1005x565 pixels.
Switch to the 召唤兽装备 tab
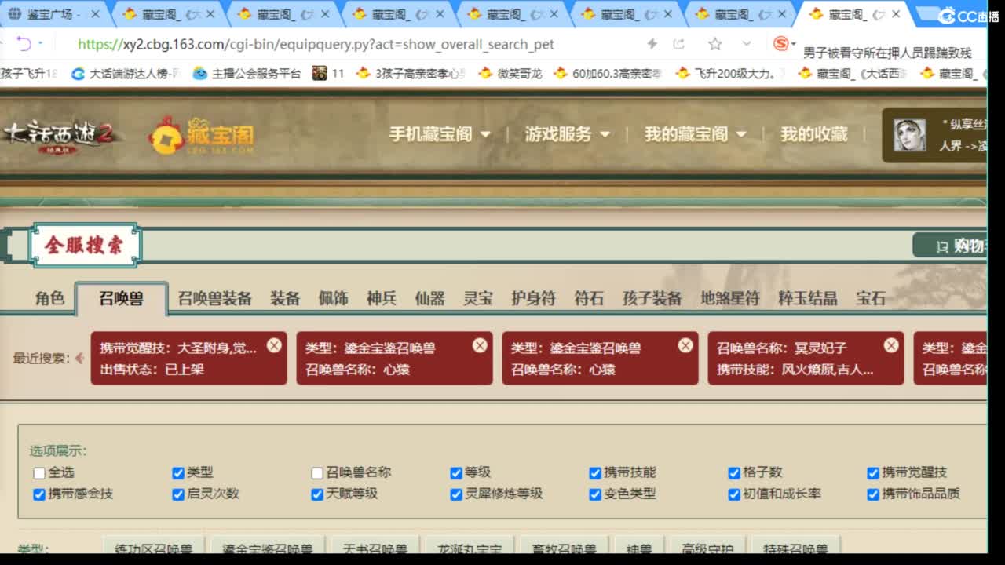pos(214,298)
